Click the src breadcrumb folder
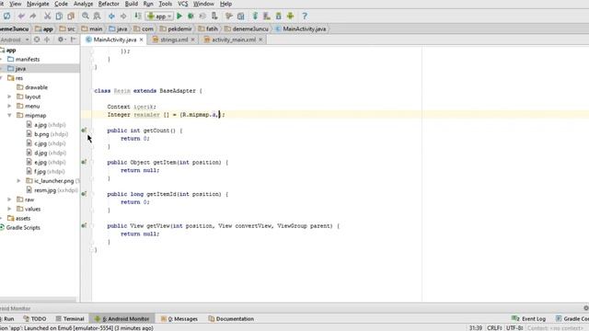The image size is (589, 331). pyautogui.click(x=67, y=29)
